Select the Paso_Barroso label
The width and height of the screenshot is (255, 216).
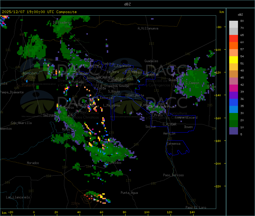click(173, 175)
